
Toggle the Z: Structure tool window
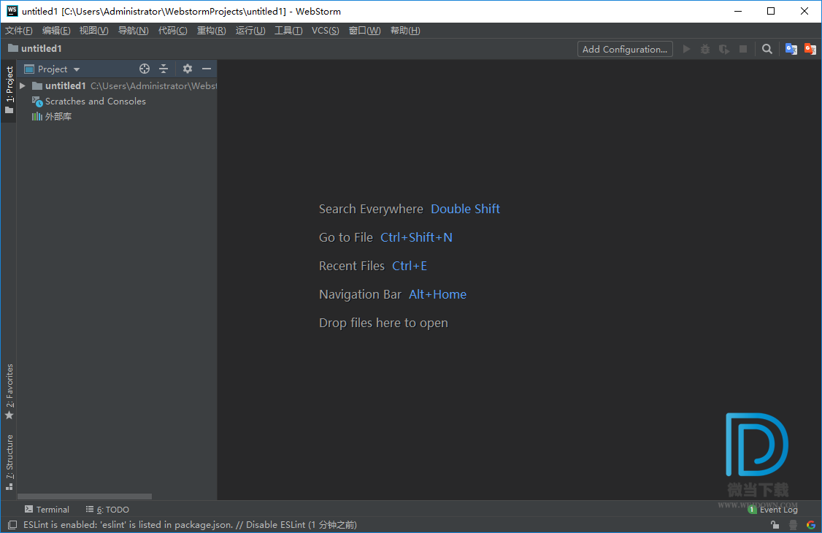[9, 462]
